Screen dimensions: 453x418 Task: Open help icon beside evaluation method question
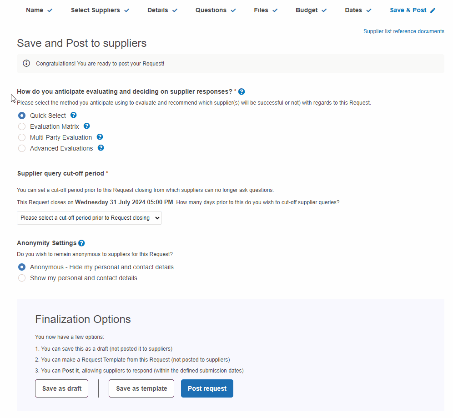pyautogui.click(x=242, y=91)
